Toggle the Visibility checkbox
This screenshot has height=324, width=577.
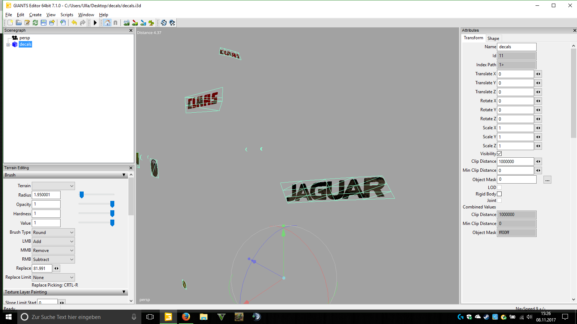tap(499, 154)
